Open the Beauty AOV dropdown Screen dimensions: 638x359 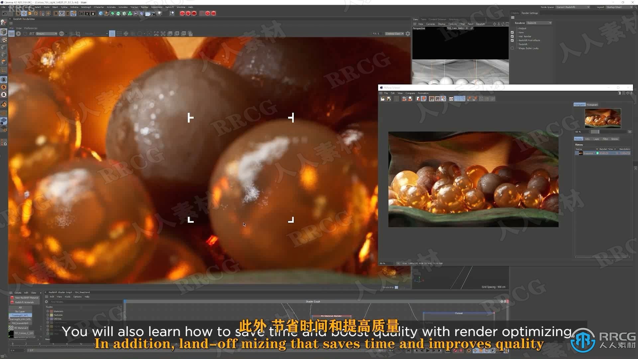47,34
